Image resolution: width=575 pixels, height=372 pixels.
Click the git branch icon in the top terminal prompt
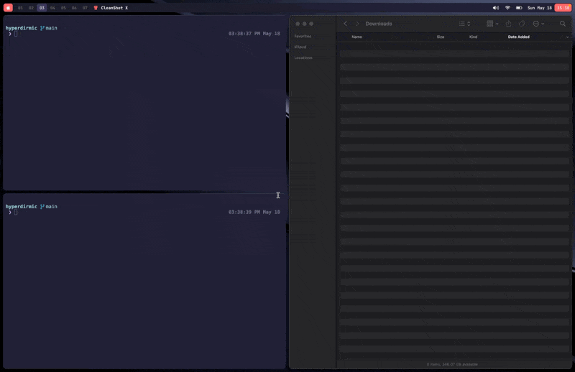(x=42, y=28)
